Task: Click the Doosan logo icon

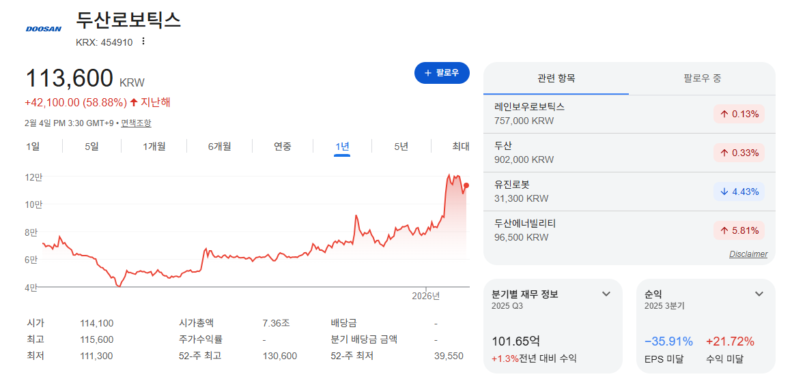Action: tap(44, 29)
